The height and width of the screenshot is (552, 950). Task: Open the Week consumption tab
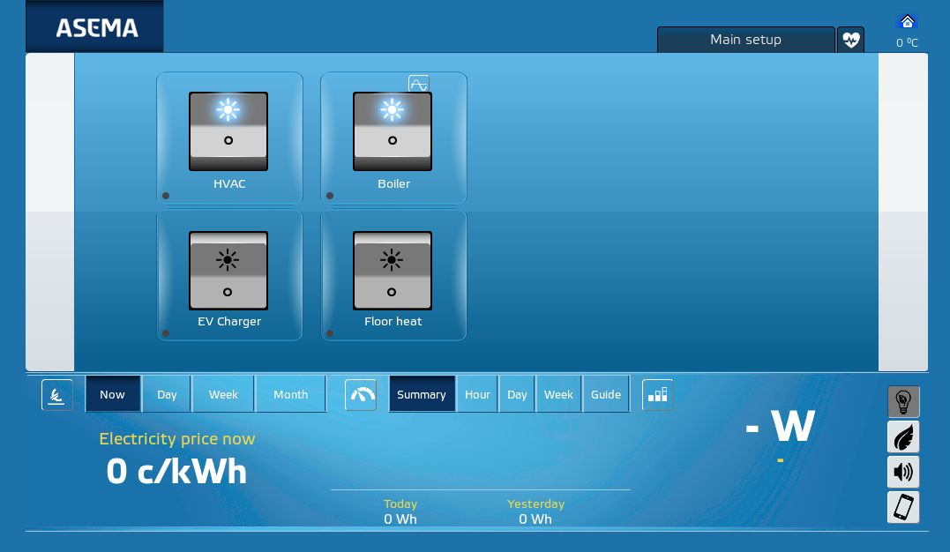pyautogui.click(x=558, y=394)
